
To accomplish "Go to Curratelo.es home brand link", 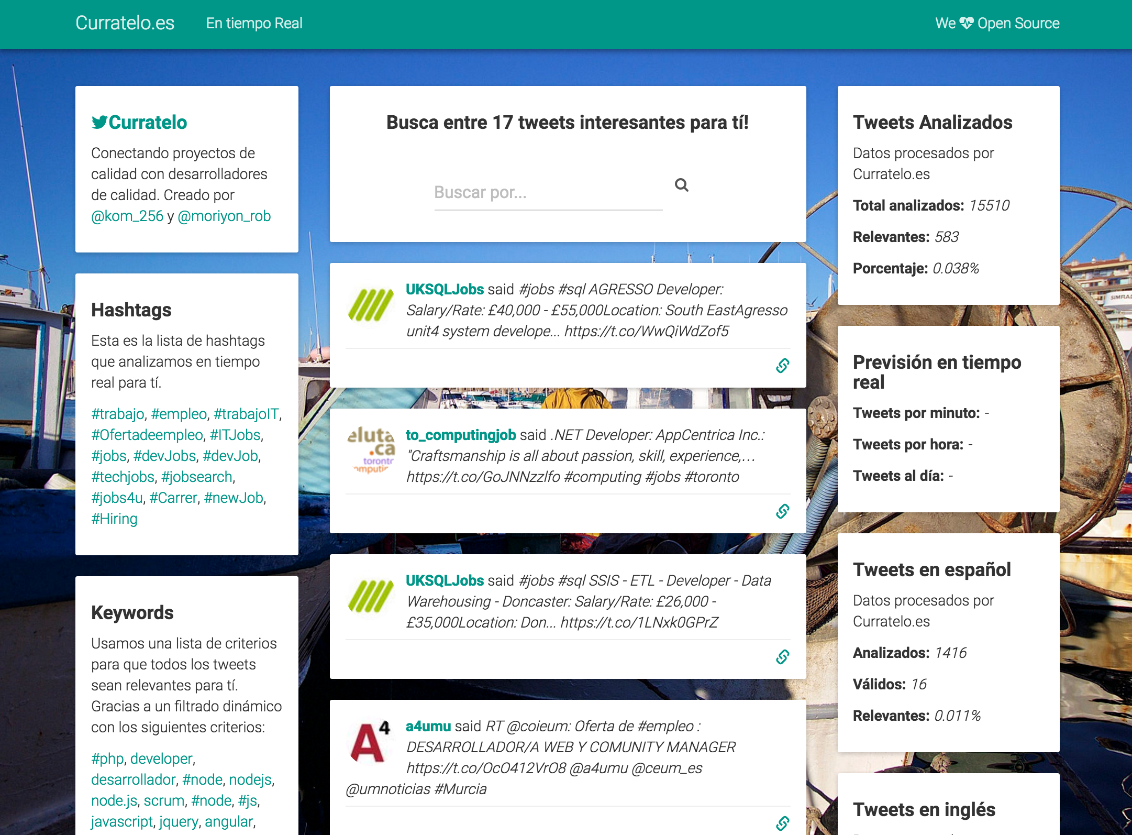I will (x=125, y=23).
